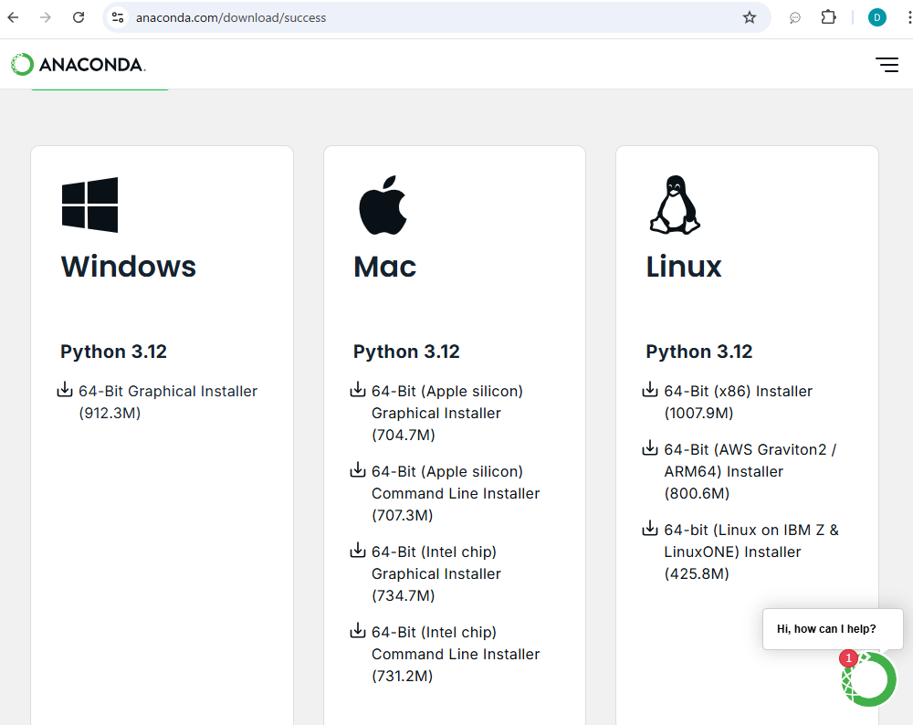Reload the Anaconda download page
The width and height of the screenshot is (913, 725).
[78, 17]
